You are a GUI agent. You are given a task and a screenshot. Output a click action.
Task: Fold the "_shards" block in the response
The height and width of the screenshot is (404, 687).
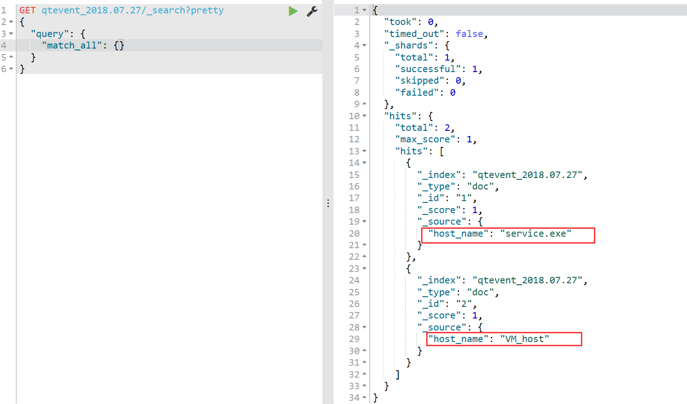pos(365,45)
